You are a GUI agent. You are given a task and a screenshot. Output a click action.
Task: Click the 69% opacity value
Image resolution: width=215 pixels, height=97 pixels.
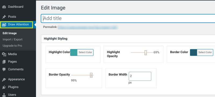(x=156, y=52)
